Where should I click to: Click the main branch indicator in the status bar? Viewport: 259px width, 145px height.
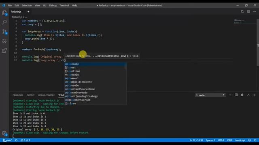(7, 140)
